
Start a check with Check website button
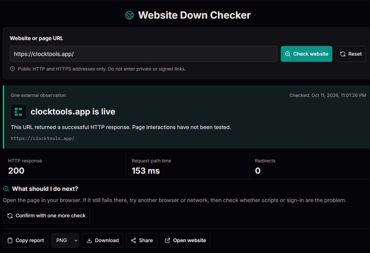coord(306,54)
